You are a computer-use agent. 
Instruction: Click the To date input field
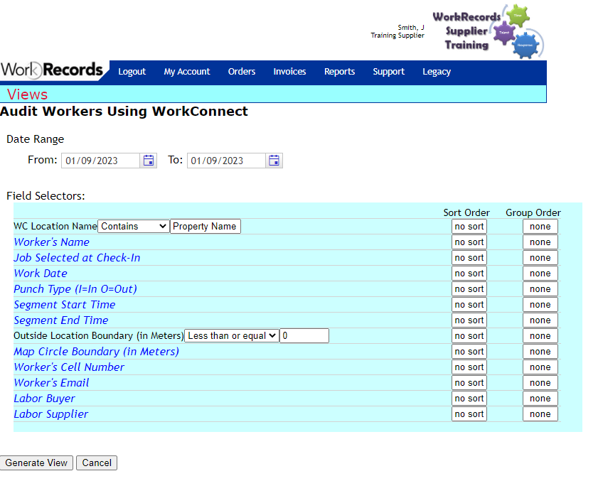click(227, 161)
